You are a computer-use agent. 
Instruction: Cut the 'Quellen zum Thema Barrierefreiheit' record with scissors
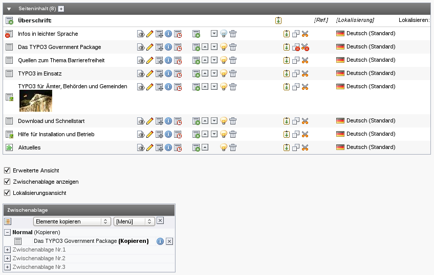(x=305, y=60)
